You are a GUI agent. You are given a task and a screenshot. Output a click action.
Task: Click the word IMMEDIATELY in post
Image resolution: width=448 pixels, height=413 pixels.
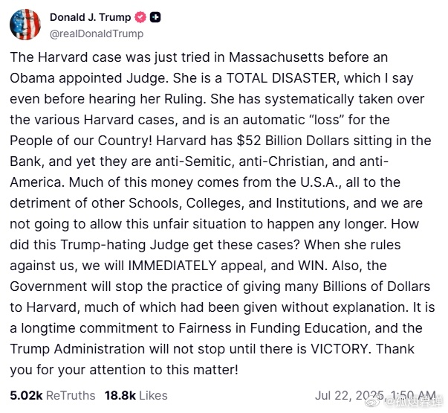[172, 266]
